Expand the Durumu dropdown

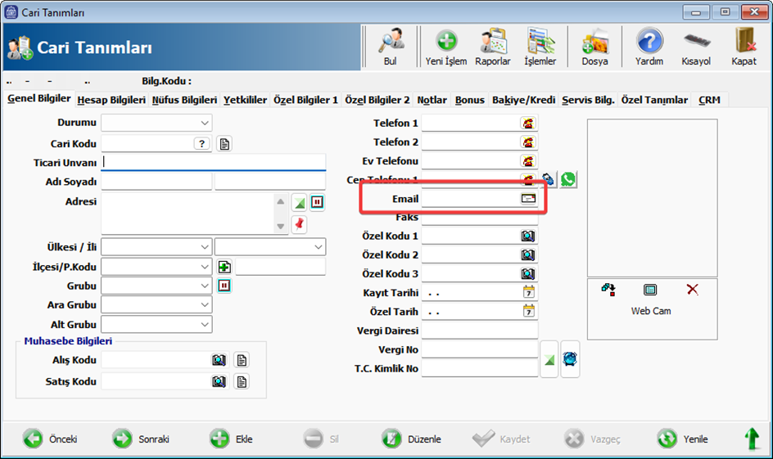(204, 124)
